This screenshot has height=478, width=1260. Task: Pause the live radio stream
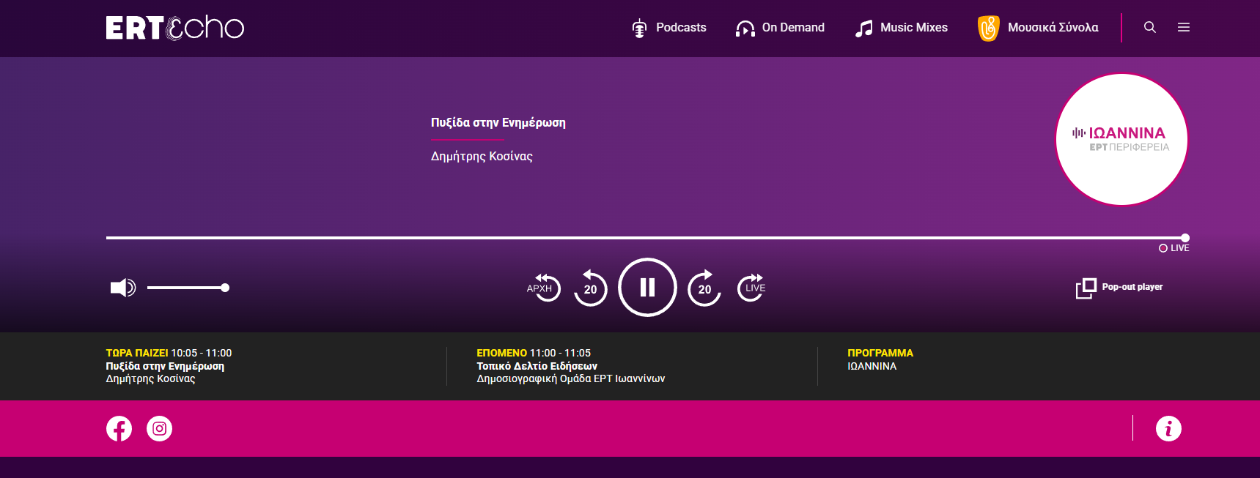click(647, 287)
